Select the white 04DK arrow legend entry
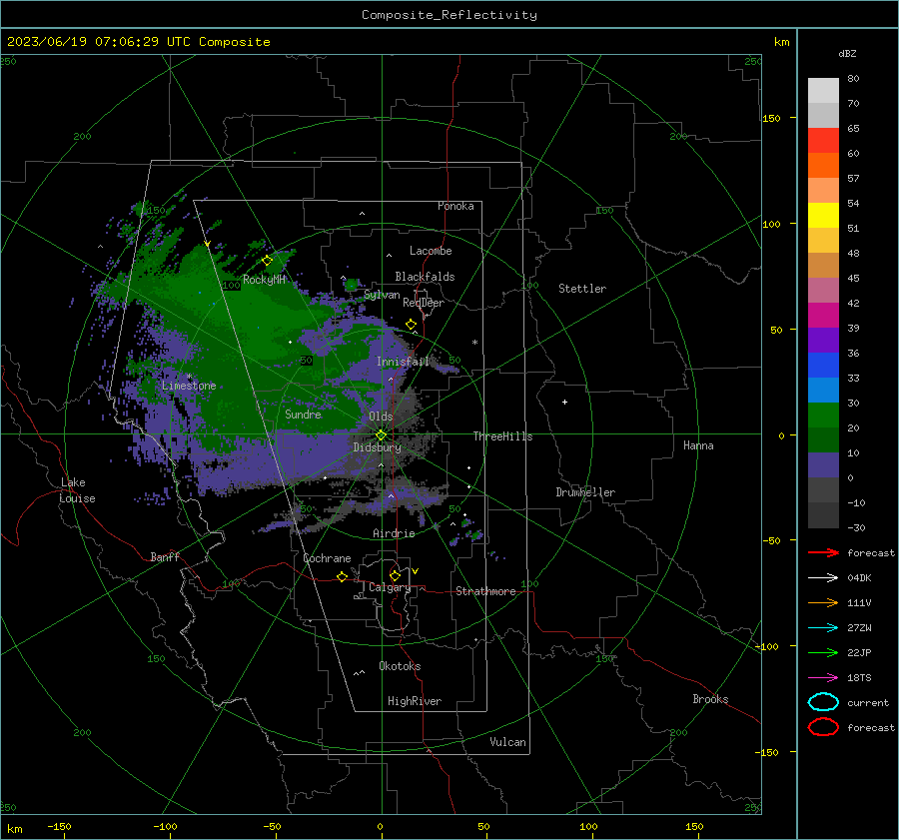The height and width of the screenshot is (840, 899). pos(823,578)
